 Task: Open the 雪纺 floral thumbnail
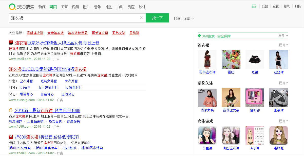(231, 60)
